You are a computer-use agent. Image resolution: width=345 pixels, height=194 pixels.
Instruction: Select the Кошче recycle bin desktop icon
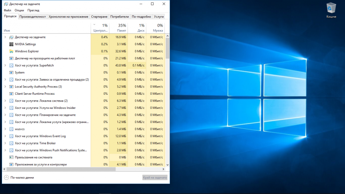click(x=331, y=10)
